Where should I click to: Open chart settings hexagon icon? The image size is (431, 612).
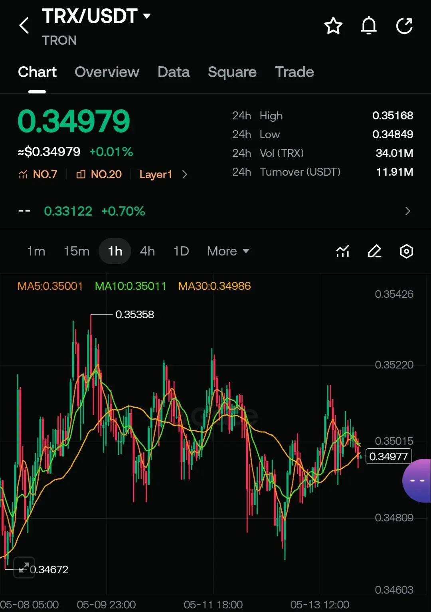(x=406, y=251)
